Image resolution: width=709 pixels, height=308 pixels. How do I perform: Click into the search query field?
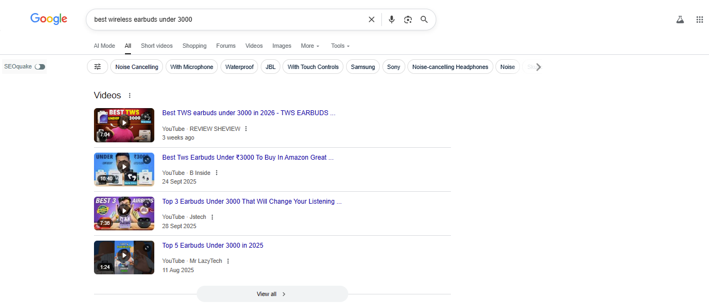(228, 20)
